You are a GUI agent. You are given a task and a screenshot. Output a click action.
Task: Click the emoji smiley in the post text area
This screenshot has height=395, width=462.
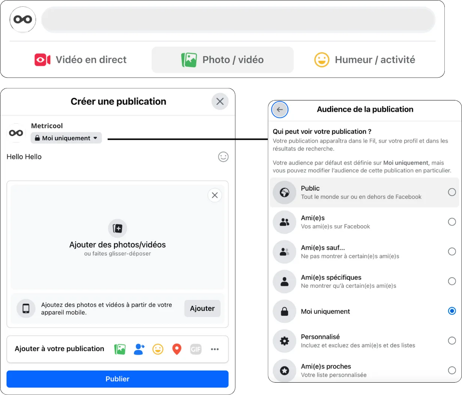coord(223,157)
